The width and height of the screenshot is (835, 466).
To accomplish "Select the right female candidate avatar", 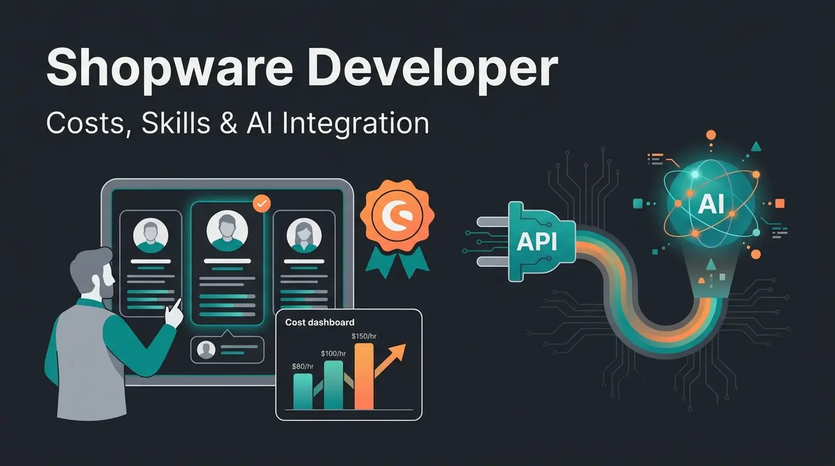I will 303,235.
